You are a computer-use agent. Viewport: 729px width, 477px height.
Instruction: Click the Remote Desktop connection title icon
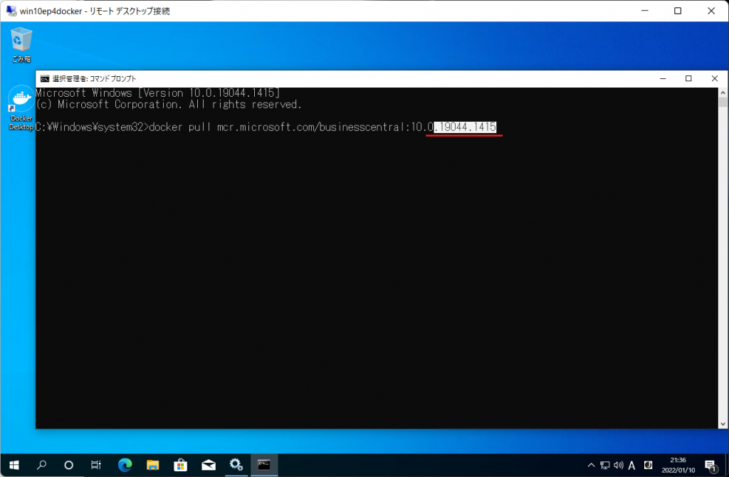click(11, 11)
